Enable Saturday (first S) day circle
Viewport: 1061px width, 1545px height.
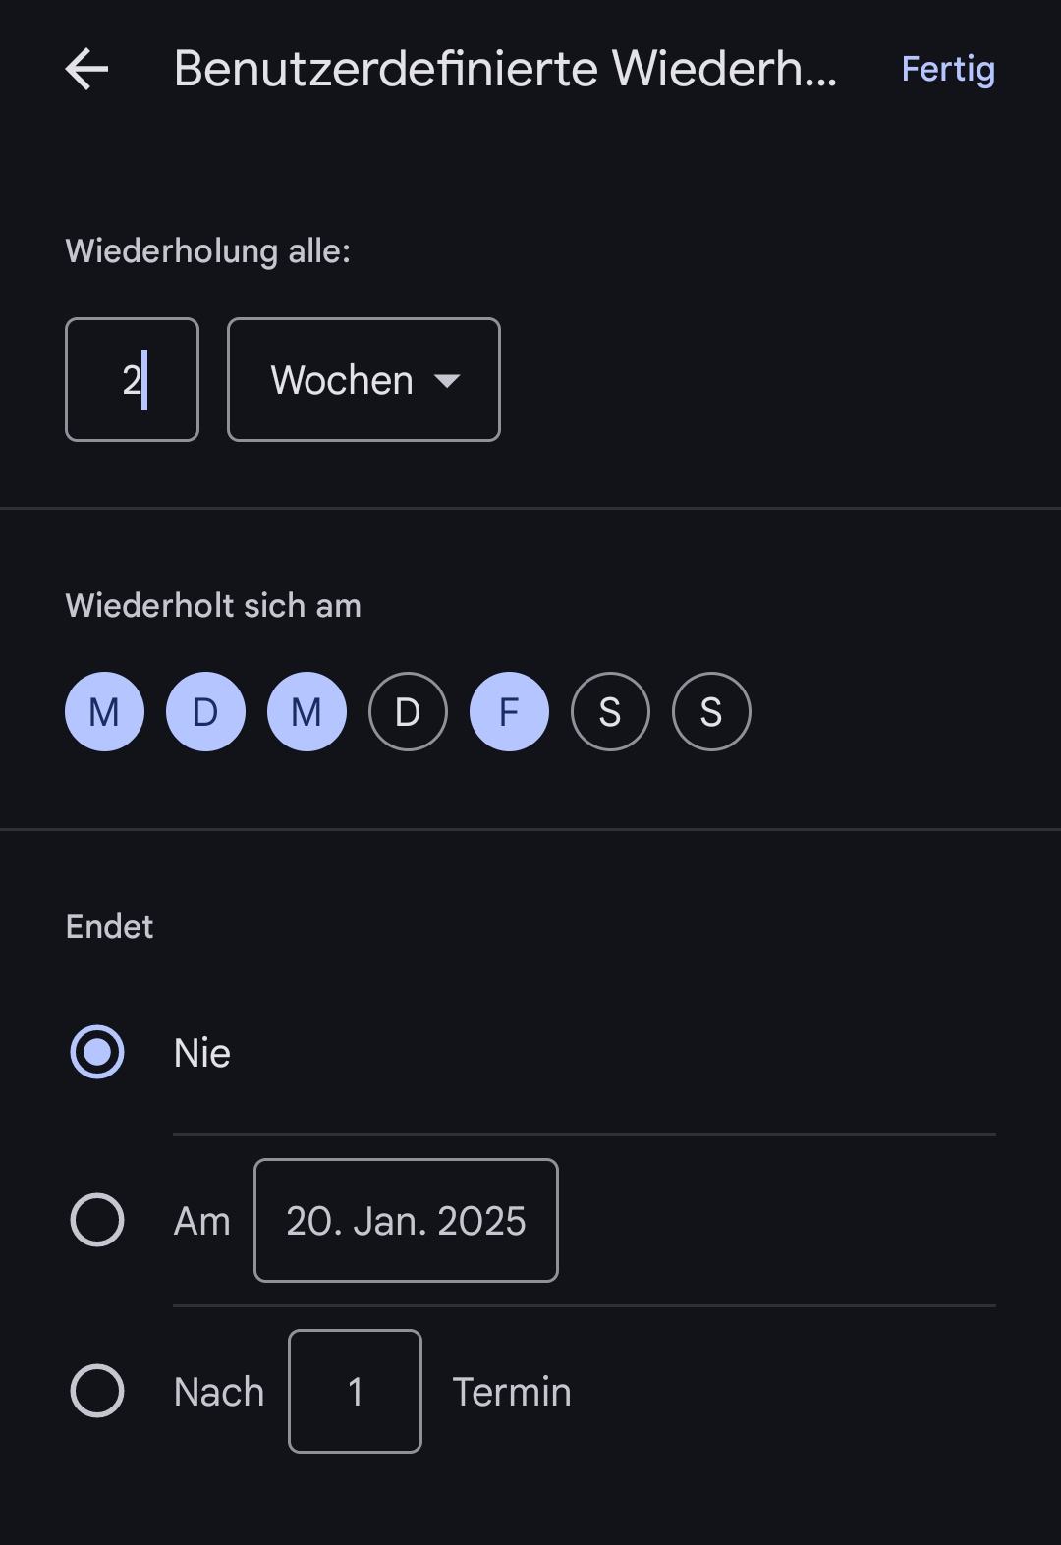click(610, 712)
